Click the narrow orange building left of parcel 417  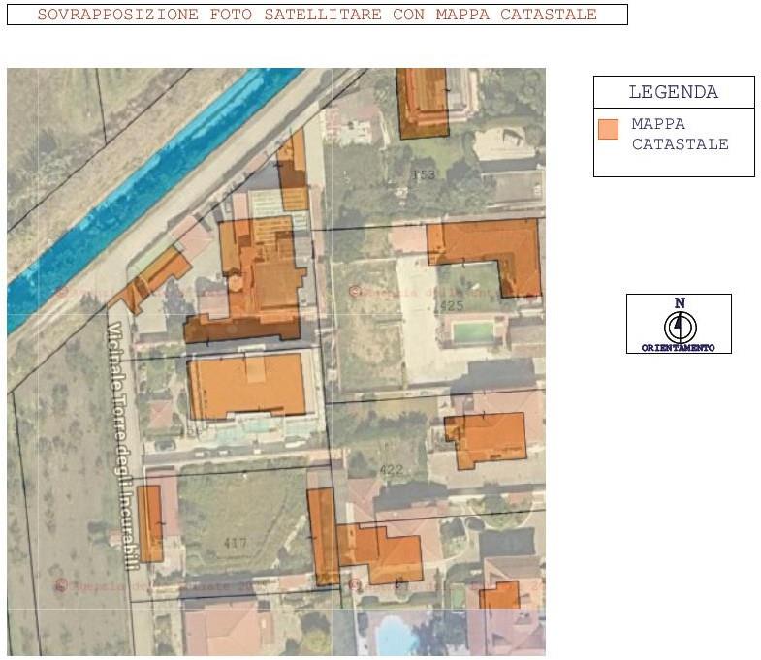149,523
